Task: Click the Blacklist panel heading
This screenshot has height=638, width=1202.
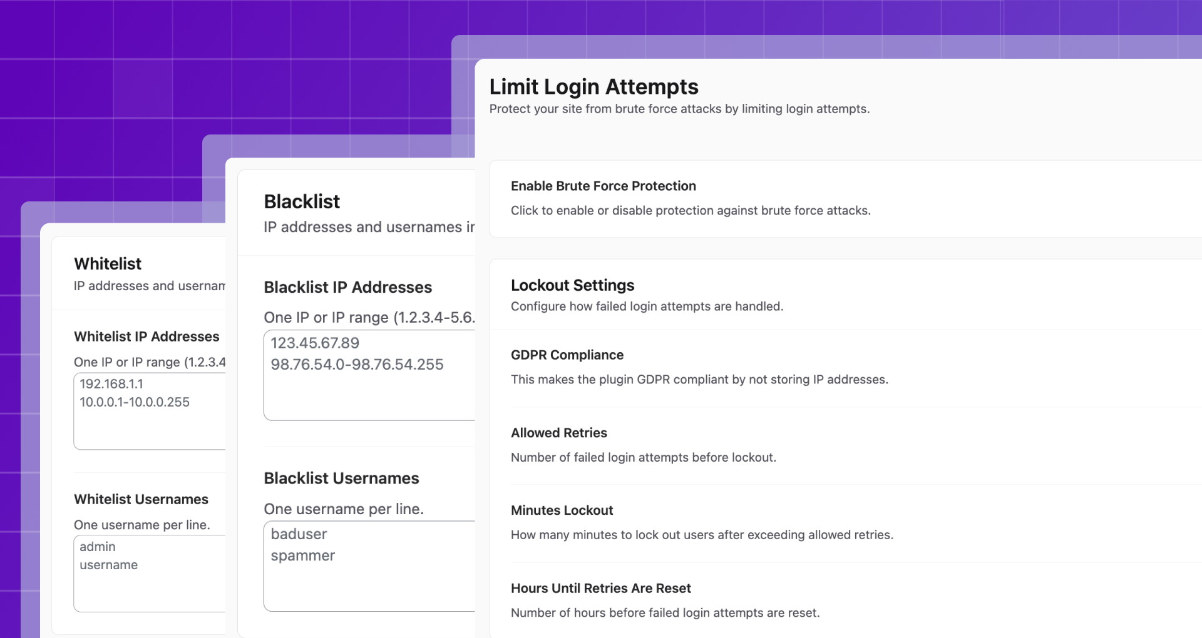Action: click(x=302, y=202)
